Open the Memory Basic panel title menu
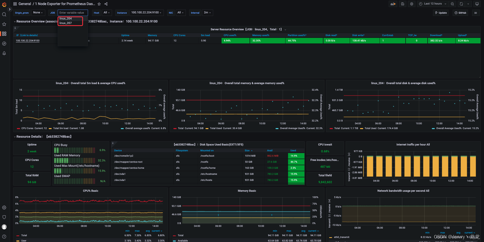The image size is (484, 242). 247,191
